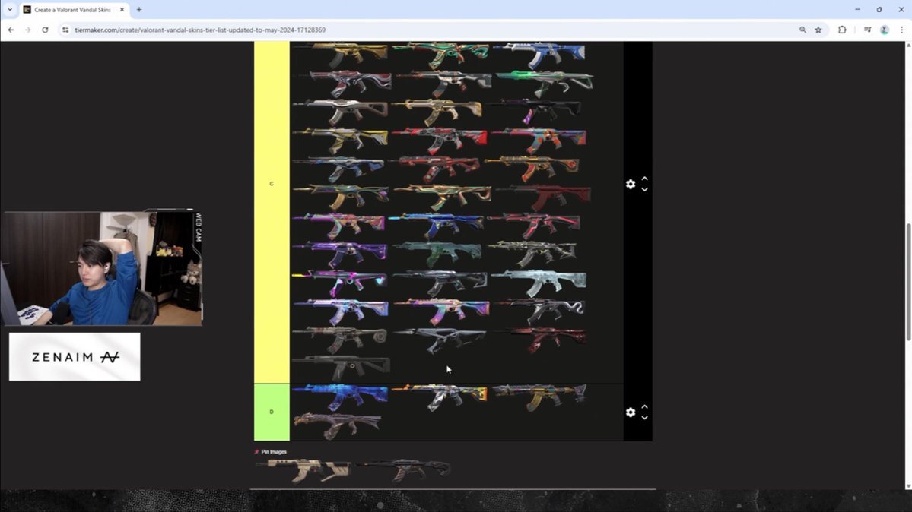Select the white and orange Vandal in tier D
912x512 pixels.
tap(440, 397)
